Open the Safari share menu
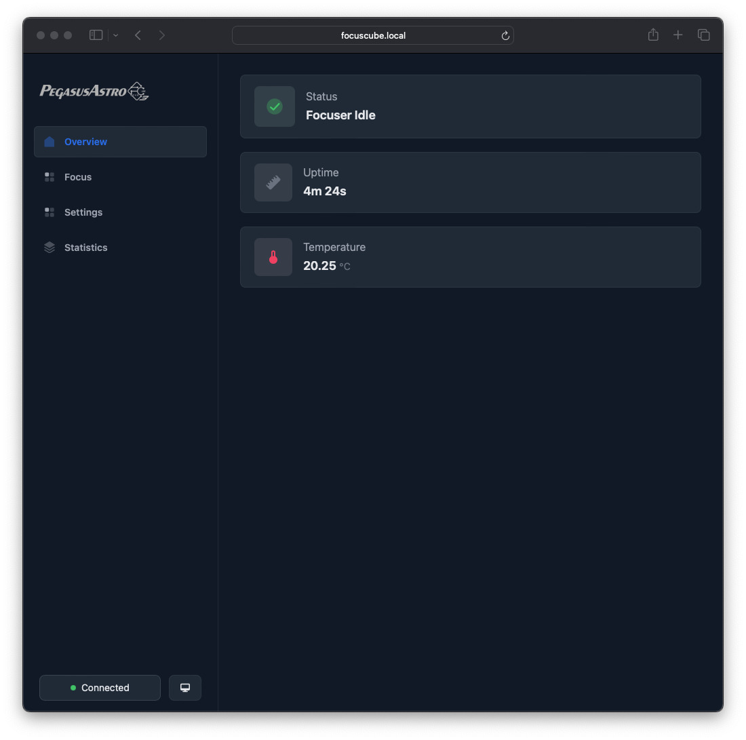The image size is (746, 740). (x=653, y=35)
